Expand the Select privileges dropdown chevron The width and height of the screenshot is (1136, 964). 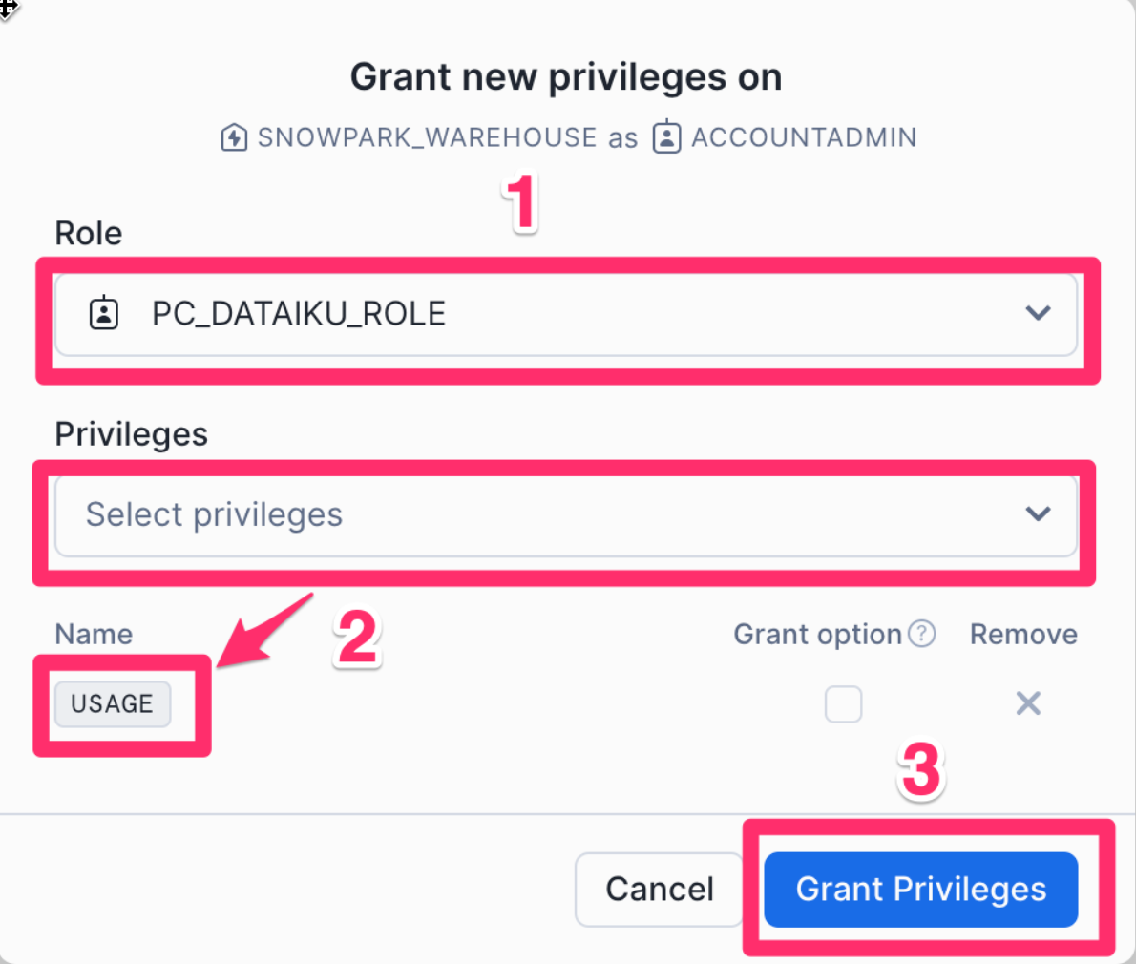tap(1038, 514)
